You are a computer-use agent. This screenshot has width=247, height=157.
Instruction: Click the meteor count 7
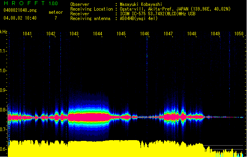pyautogui.click(x=56, y=18)
